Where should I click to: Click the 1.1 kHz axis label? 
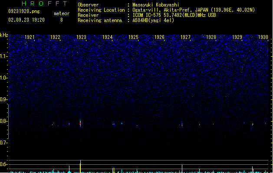4,56
